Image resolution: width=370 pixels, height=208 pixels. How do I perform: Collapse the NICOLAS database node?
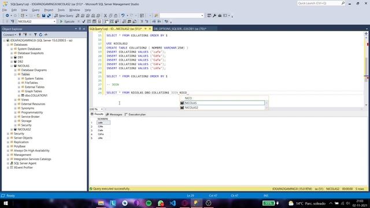(x=12, y=66)
